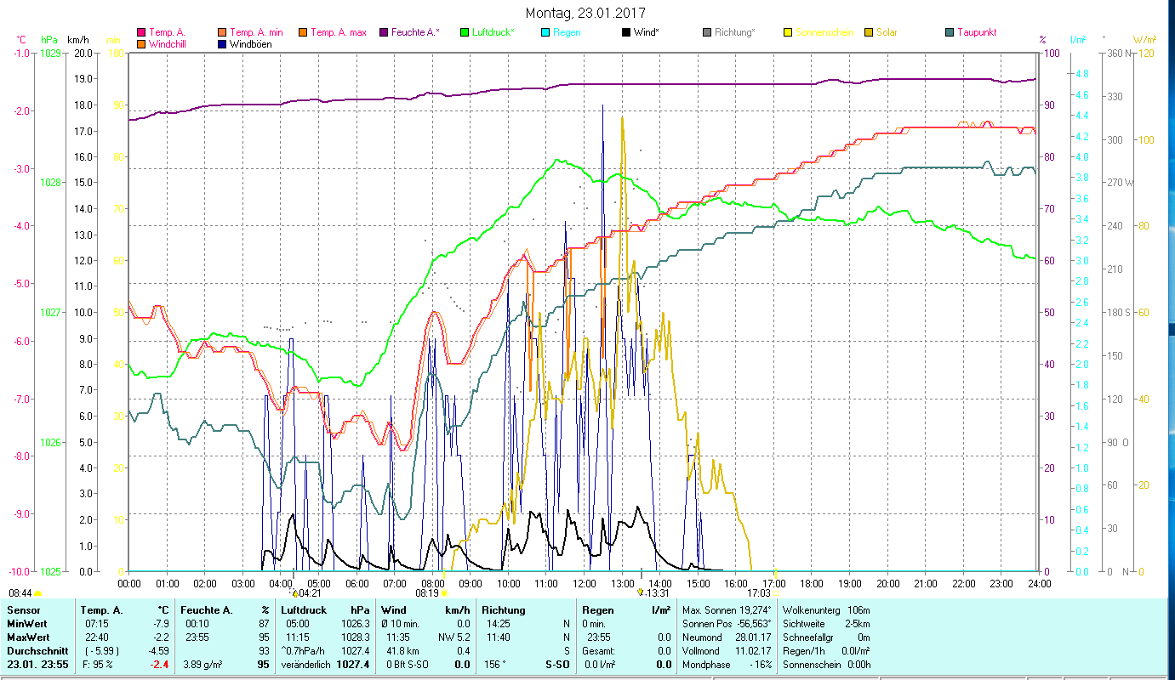Select the purple Feuchte A.* legend swatch
Image resolution: width=1175 pixels, height=680 pixels.
click(x=384, y=33)
